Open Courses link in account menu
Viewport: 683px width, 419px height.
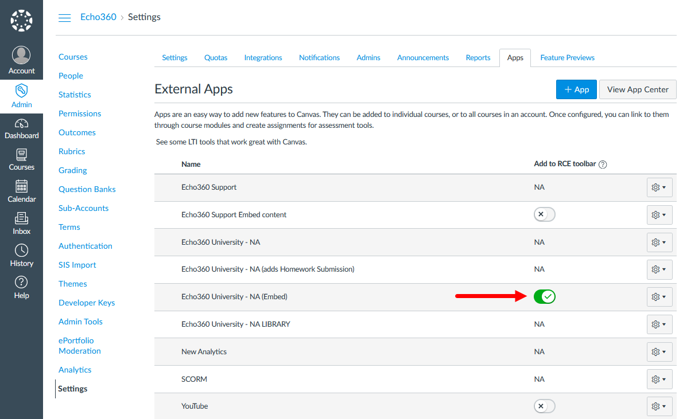click(73, 57)
